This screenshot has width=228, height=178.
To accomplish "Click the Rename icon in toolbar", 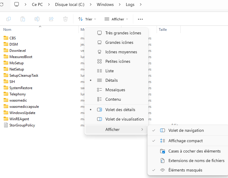I will pyautogui.click(x=37, y=19).
